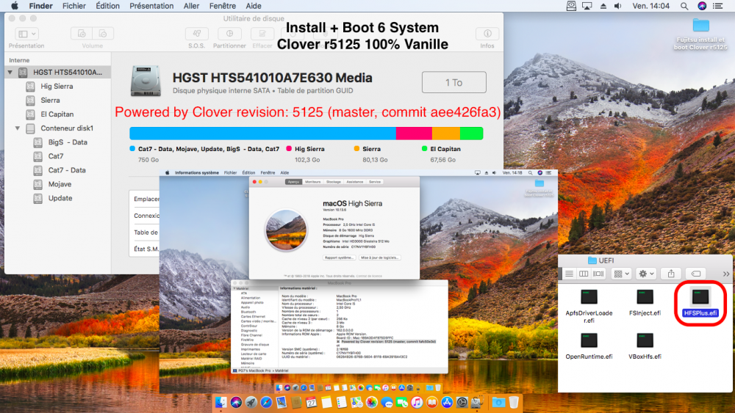Viewport: 735px width, 413px height.
Task: Switch to the Stockage tab in About window
Action: point(333,182)
